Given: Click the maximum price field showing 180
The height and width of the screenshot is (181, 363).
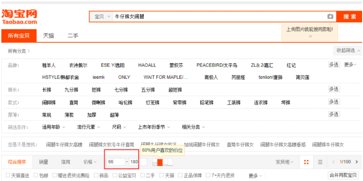Looking at the screenshot, I should pos(138,162).
